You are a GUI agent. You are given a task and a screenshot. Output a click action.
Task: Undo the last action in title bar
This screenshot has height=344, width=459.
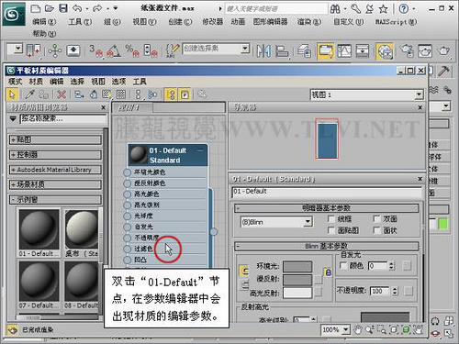[x=77, y=8]
